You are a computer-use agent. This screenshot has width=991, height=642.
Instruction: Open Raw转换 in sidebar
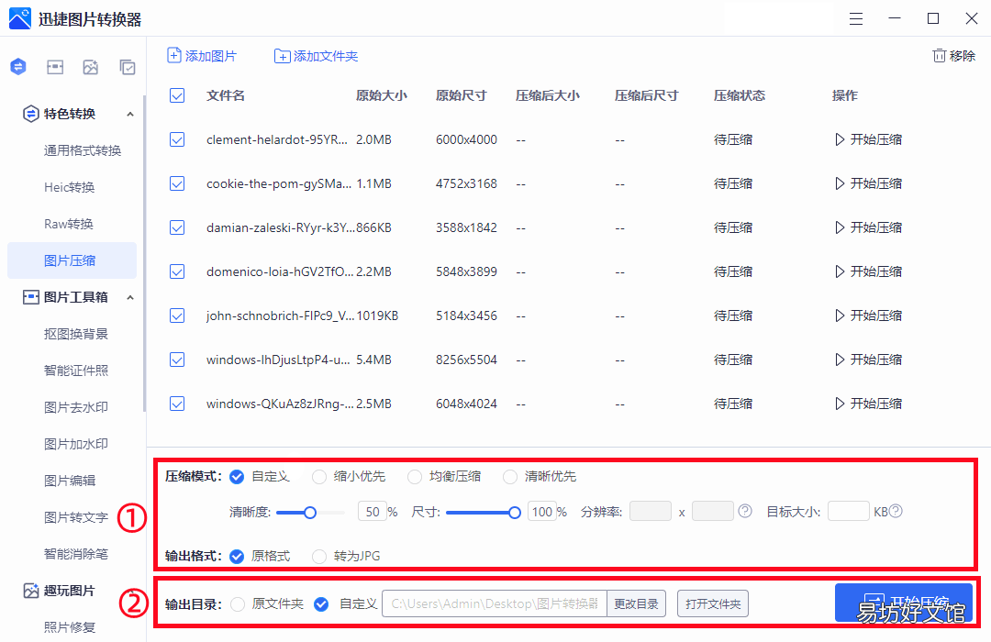click(69, 224)
